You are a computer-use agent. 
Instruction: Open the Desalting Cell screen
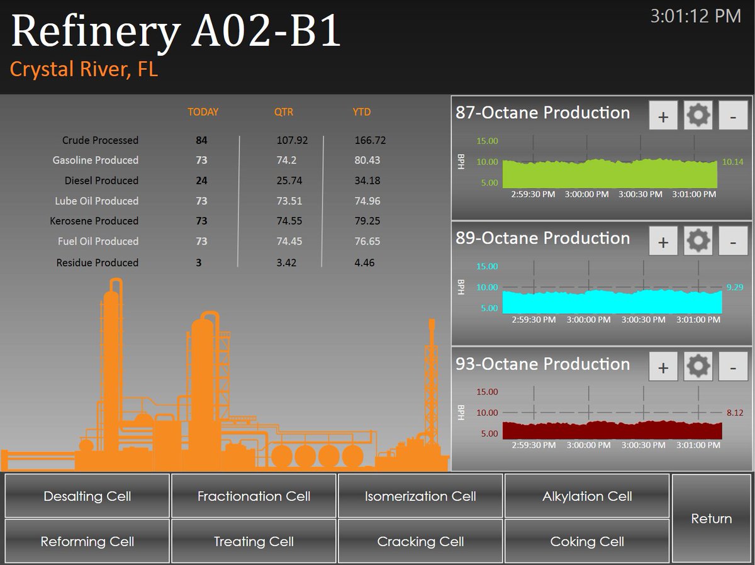click(87, 496)
